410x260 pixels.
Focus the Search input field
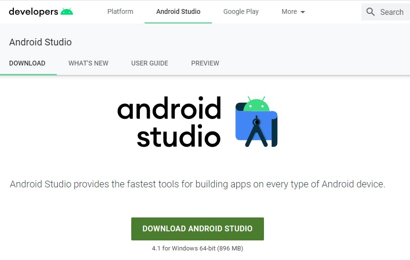tap(386, 12)
